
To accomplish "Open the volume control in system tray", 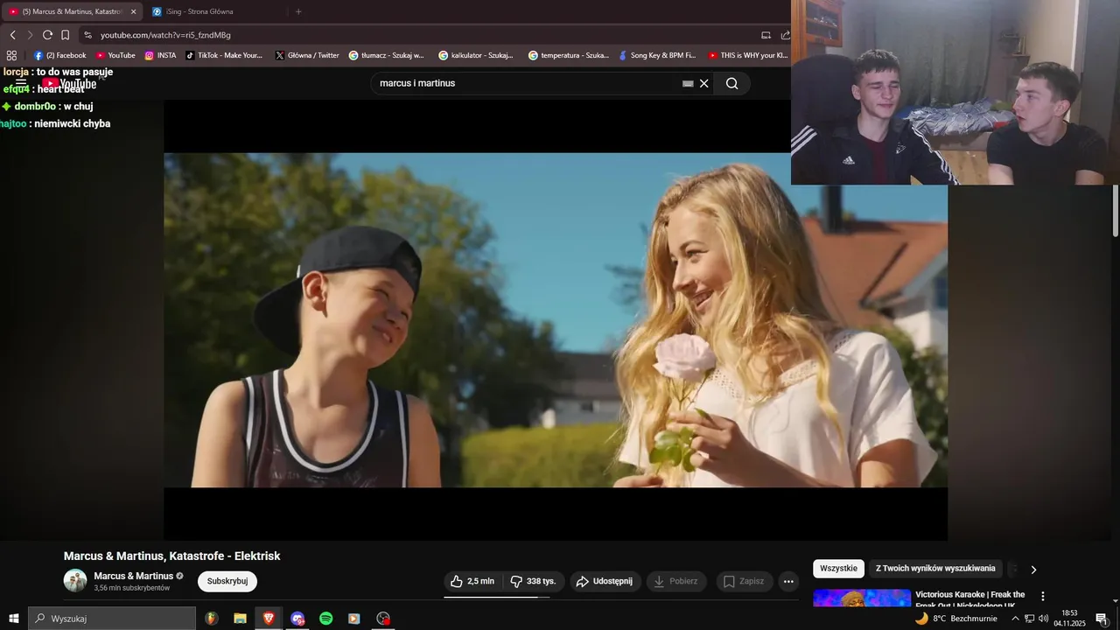I will (x=1044, y=619).
